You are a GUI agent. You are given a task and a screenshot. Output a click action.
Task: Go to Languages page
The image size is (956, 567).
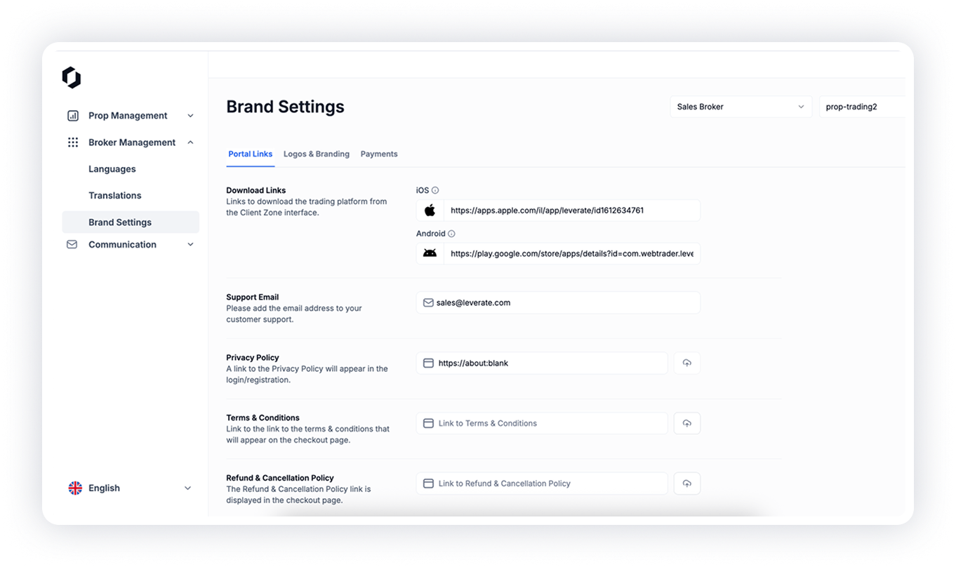[x=112, y=169]
